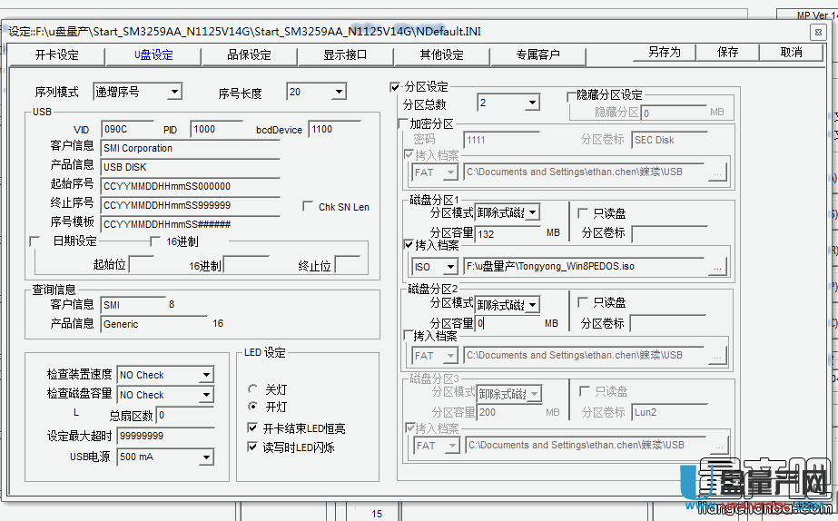The image size is (838, 521).
Task: Uncheck 读写时LED闪烁 option
Action: coord(252,447)
